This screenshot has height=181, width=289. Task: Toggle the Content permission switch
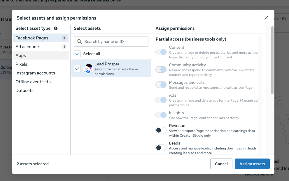161,52
